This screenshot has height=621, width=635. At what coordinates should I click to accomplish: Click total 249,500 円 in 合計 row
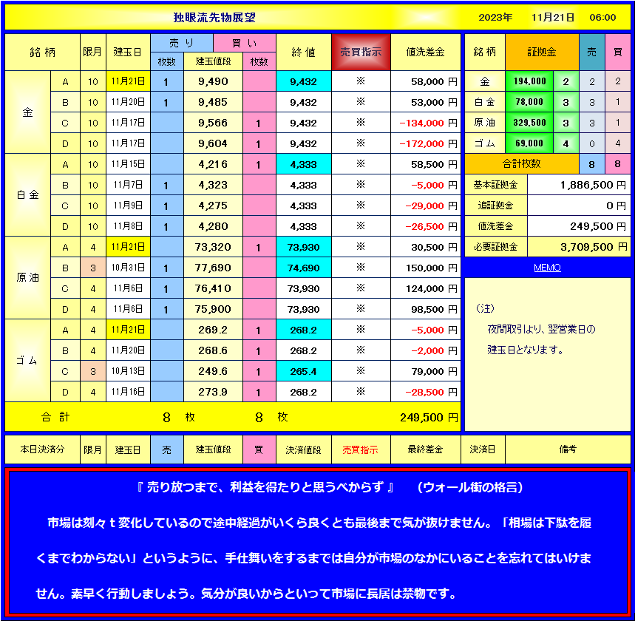[429, 417]
